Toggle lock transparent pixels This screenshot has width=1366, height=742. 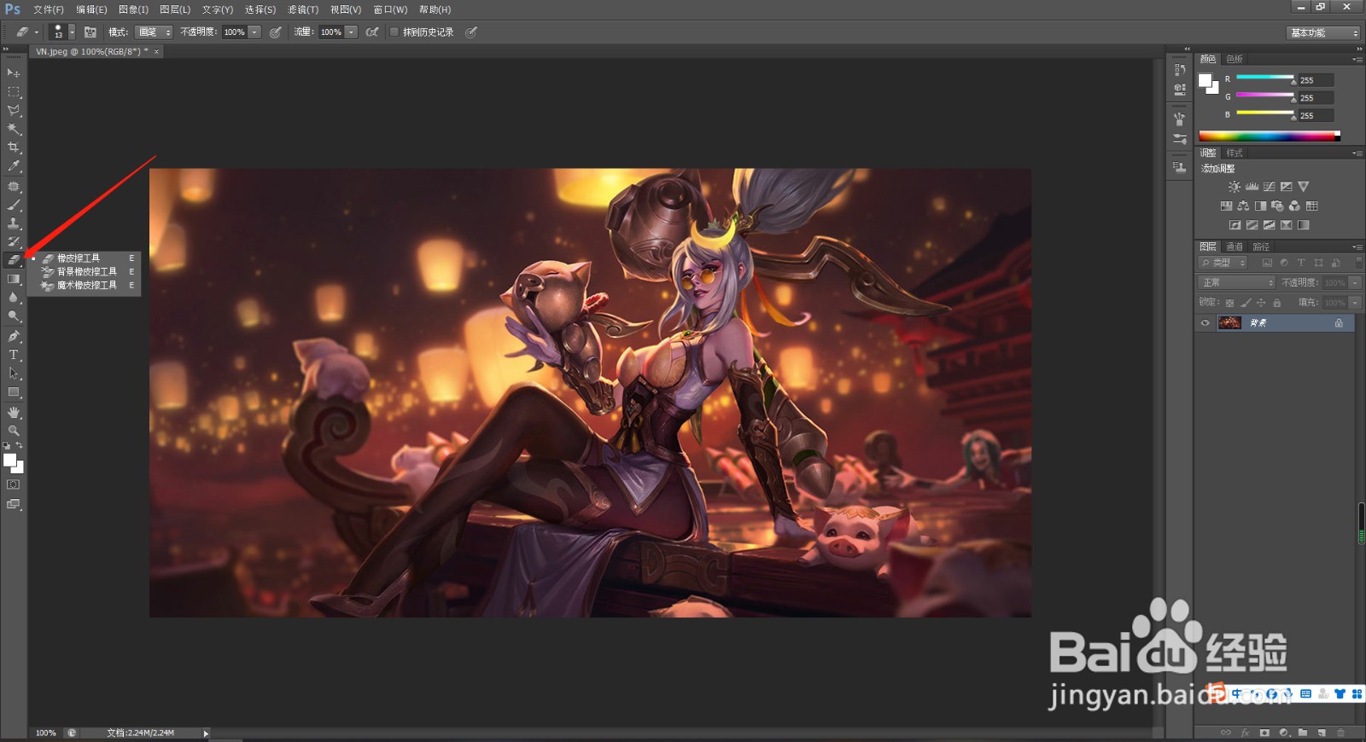coord(1229,303)
